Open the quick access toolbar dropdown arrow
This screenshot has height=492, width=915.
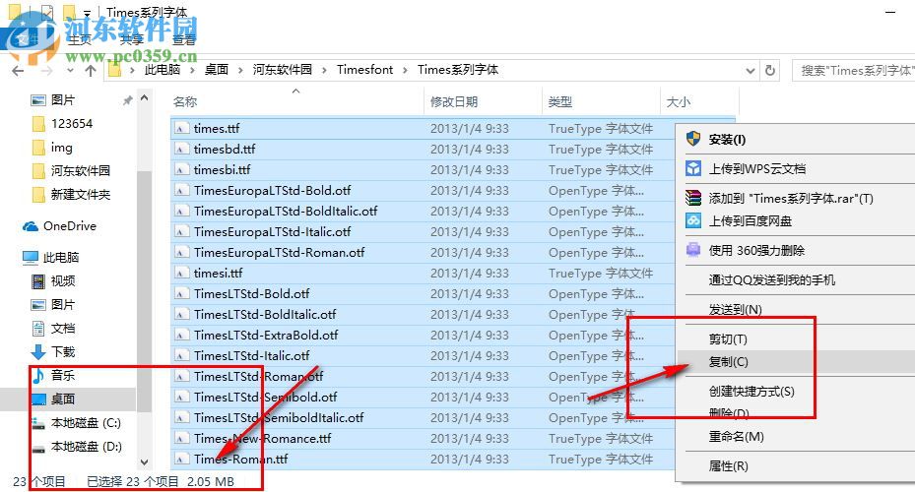pos(87,12)
